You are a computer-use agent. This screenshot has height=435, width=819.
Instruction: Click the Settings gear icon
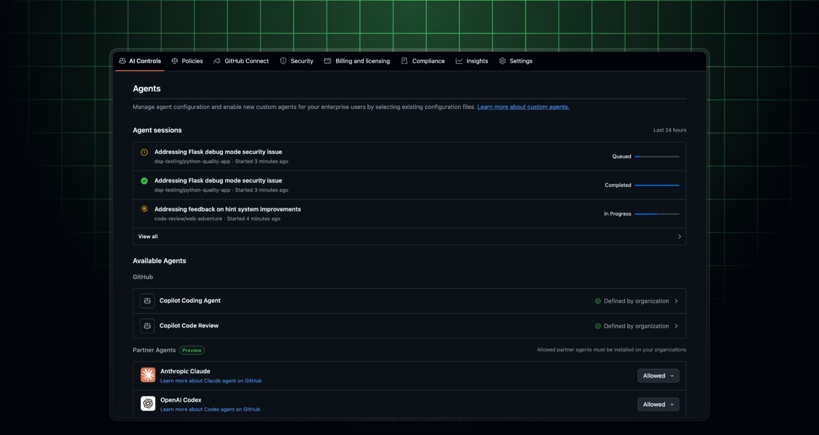[x=502, y=61]
